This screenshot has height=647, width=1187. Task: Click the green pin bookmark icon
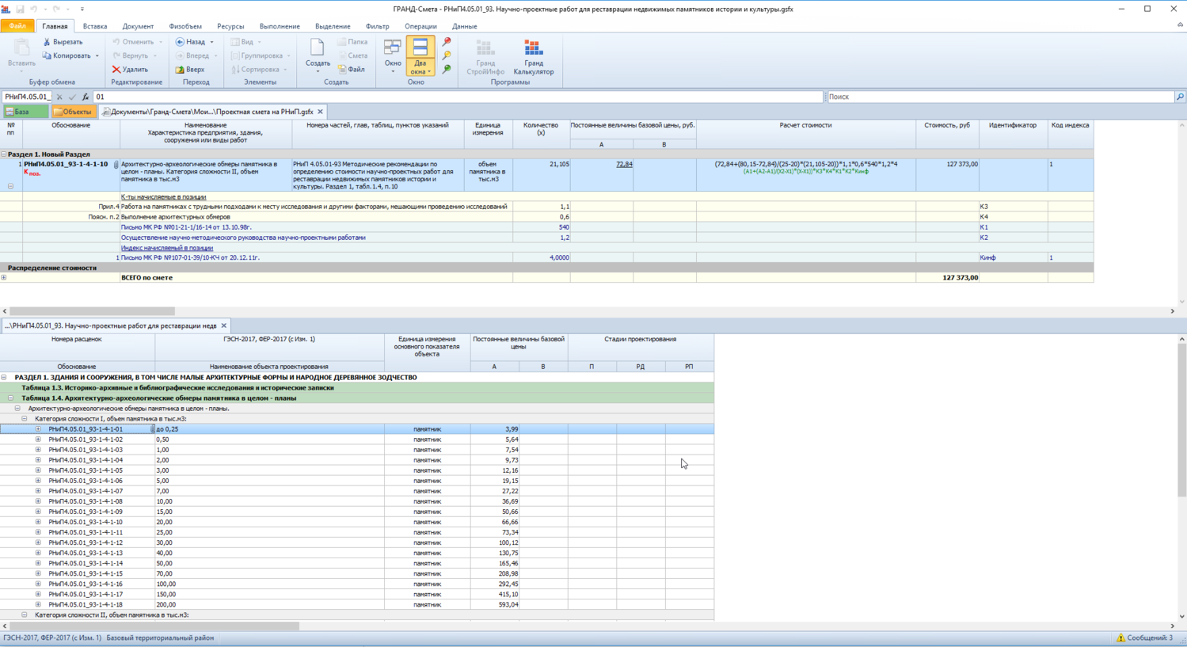pos(447,70)
